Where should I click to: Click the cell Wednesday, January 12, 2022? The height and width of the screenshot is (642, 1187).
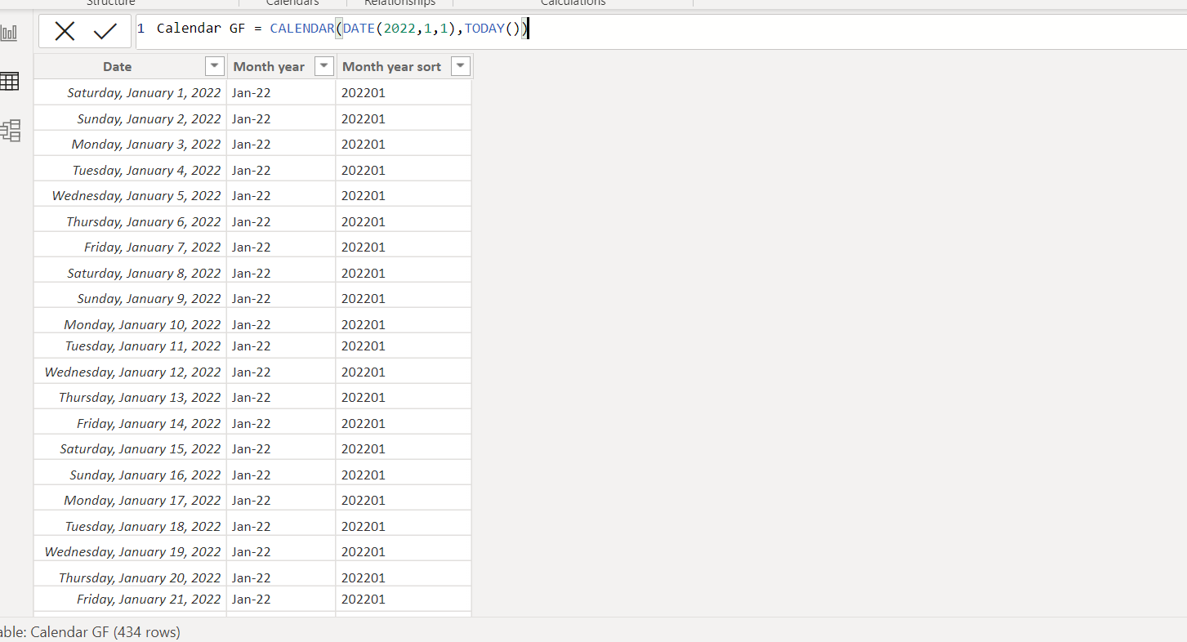tap(131, 372)
